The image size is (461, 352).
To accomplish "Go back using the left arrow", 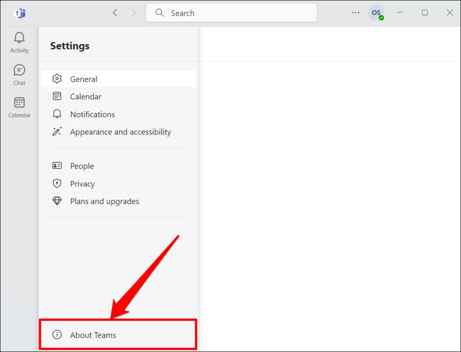I will [x=115, y=13].
